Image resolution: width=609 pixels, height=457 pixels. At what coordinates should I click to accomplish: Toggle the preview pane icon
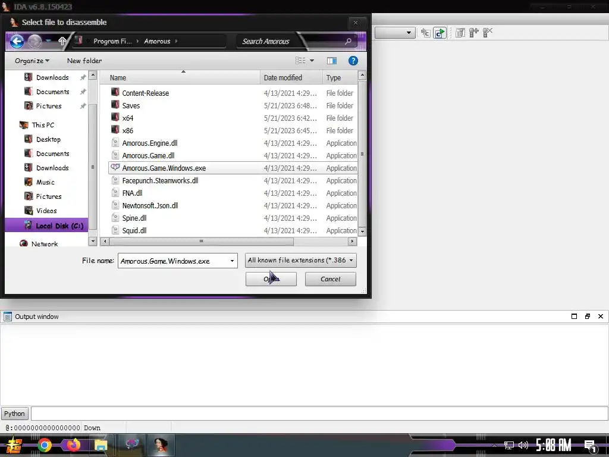click(x=332, y=61)
